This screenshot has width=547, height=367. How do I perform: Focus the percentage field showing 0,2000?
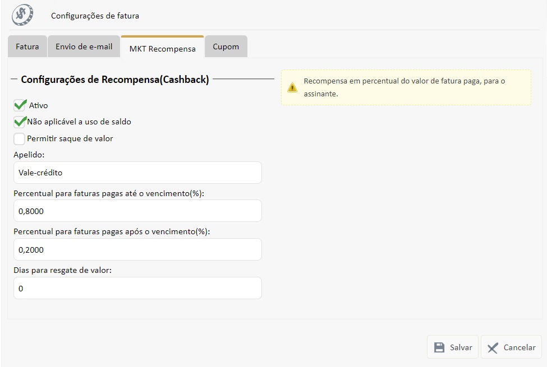(137, 249)
